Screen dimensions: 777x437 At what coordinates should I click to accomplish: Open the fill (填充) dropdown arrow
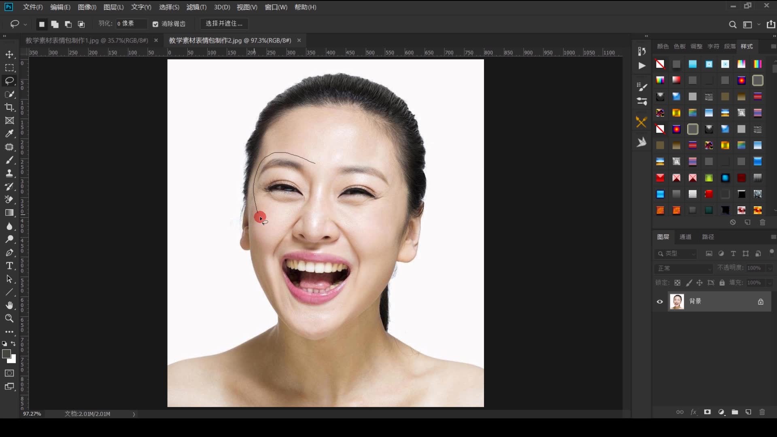point(770,283)
